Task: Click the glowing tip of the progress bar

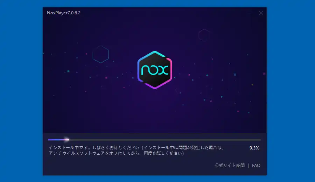Action: (x=67, y=140)
